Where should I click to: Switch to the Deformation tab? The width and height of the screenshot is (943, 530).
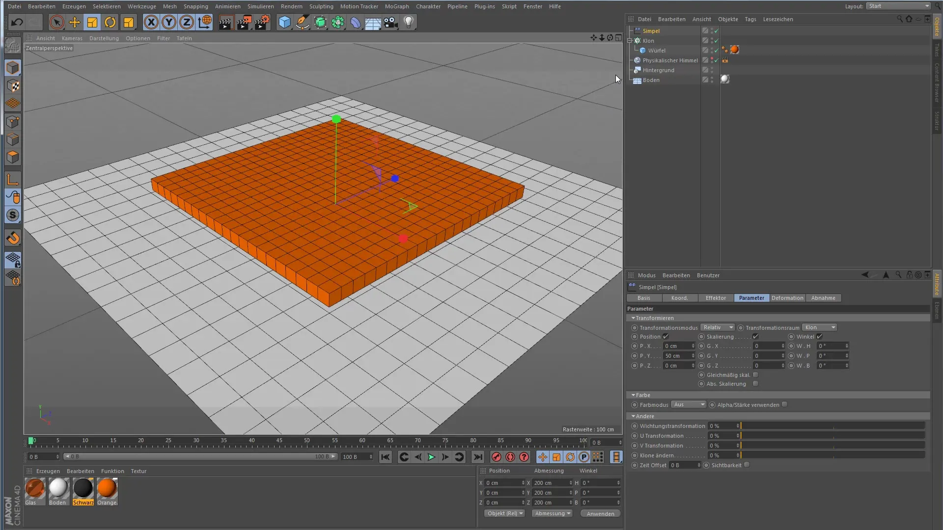pyautogui.click(x=787, y=298)
